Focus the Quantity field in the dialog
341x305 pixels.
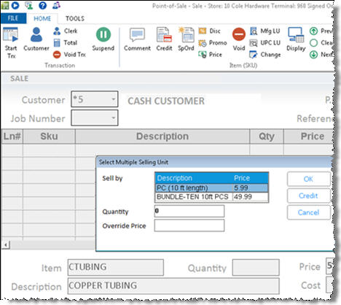tap(189, 211)
